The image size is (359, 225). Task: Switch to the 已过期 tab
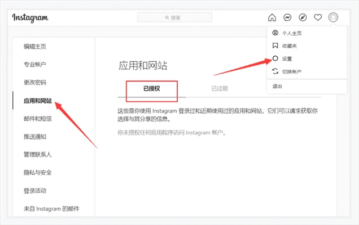220,88
